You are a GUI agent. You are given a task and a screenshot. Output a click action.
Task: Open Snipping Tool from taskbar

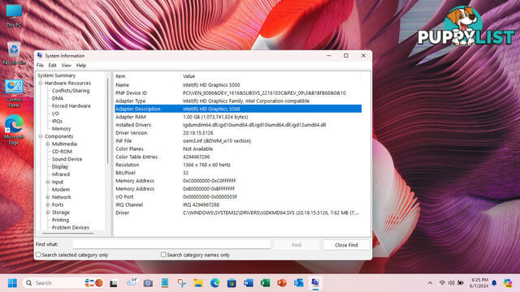181,283
